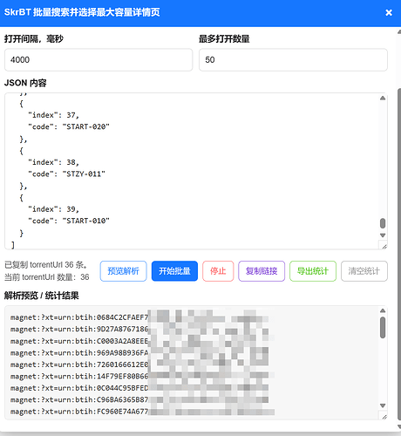Click the JSON 内容 label
The width and height of the screenshot is (401, 436).
click(25, 83)
